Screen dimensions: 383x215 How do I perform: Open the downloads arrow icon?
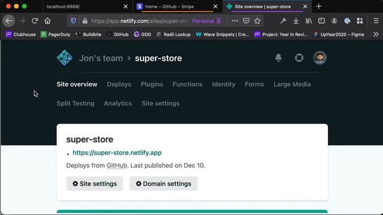(x=296, y=21)
